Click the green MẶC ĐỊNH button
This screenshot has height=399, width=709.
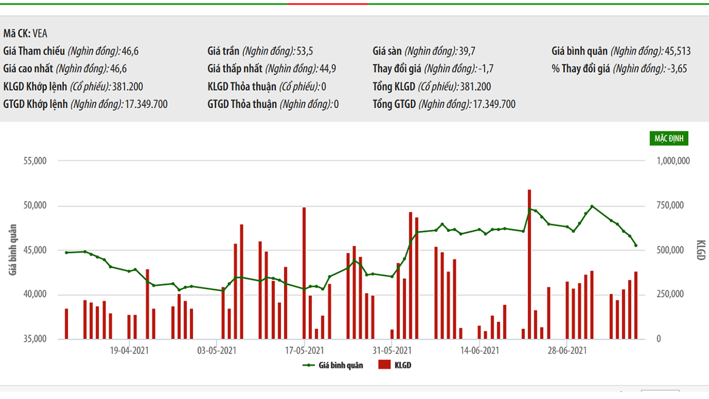pyautogui.click(x=669, y=138)
